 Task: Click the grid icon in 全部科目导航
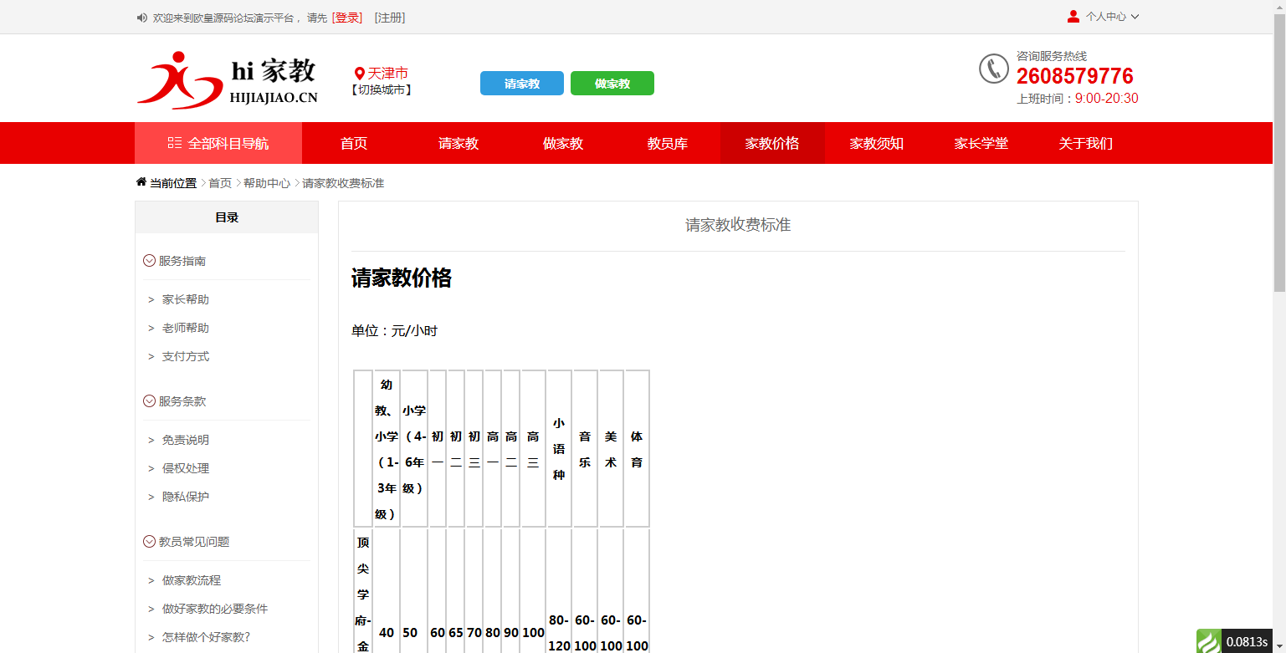point(173,143)
